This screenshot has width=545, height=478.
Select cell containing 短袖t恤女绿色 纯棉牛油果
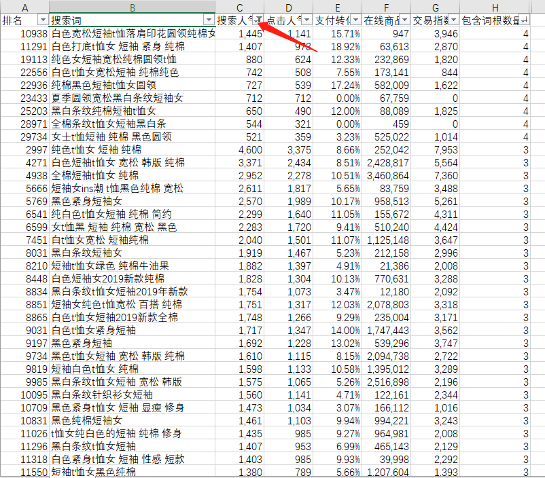click(x=132, y=265)
